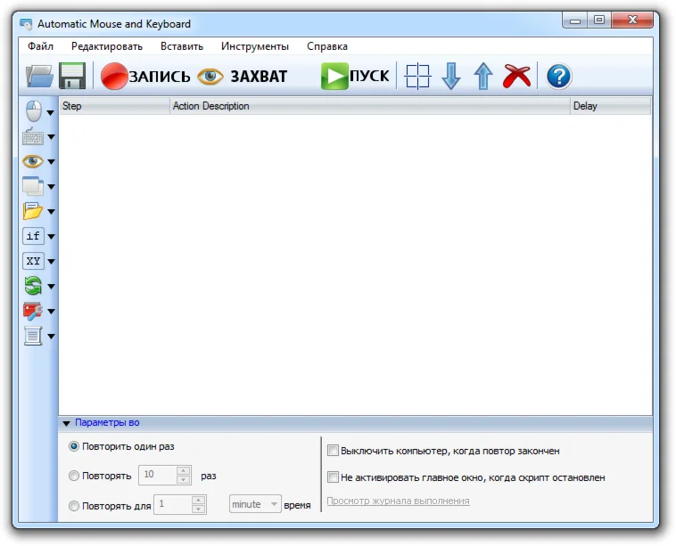Open the Редактировать menu
The height and width of the screenshot is (546, 676).
(x=107, y=46)
